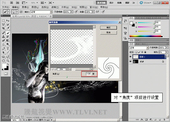Select the 3D Camera Rotate tool

tap(8, 57)
